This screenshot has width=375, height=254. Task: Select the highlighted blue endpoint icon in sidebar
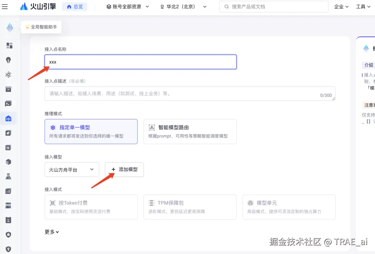[8, 118]
